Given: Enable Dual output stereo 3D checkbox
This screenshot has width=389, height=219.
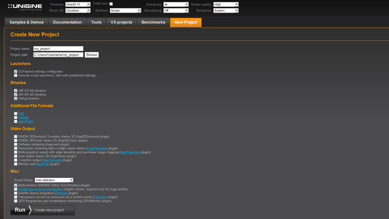Looking at the screenshot, I should [x=16, y=156].
